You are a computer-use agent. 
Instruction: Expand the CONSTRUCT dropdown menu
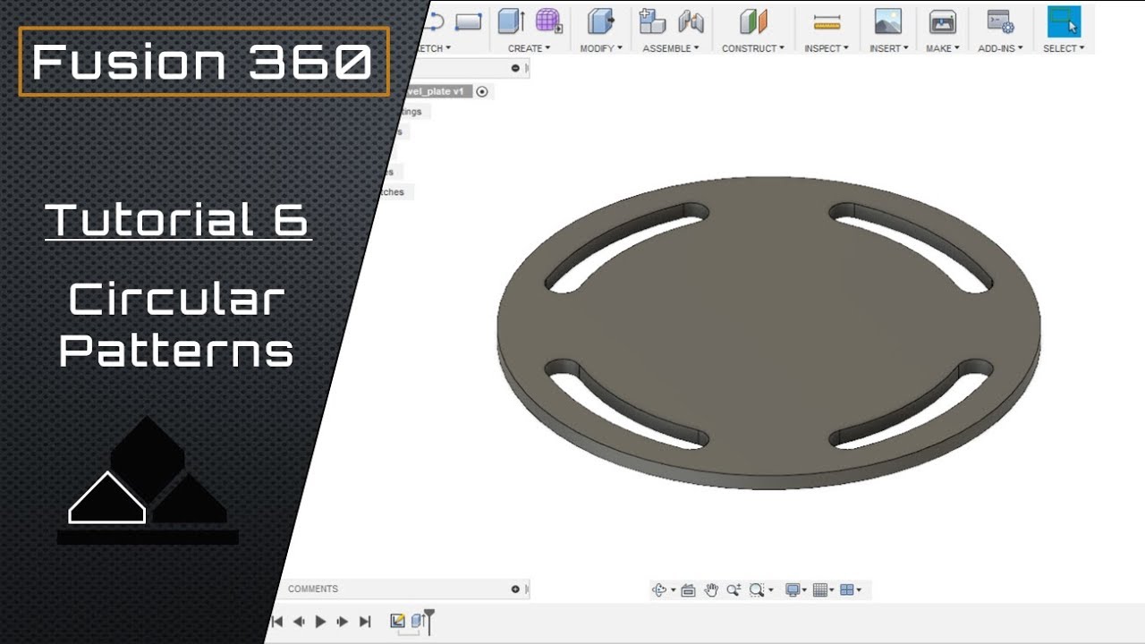point(753,48)
